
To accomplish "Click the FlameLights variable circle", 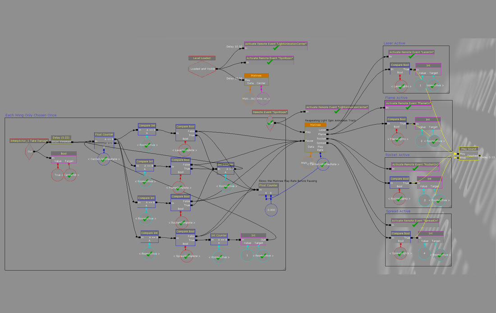I will click(398, 139).
